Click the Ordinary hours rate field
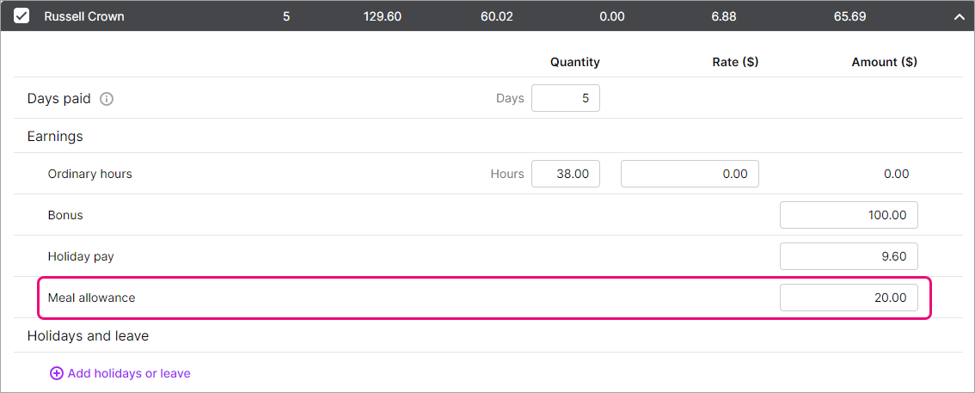Screen dimensions: 975x393 pos(690,174)
